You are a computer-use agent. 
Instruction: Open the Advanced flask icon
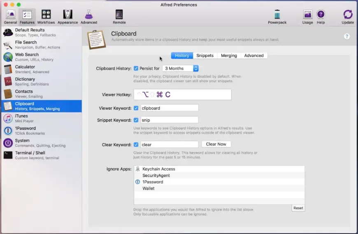click(x=88, y=17)
